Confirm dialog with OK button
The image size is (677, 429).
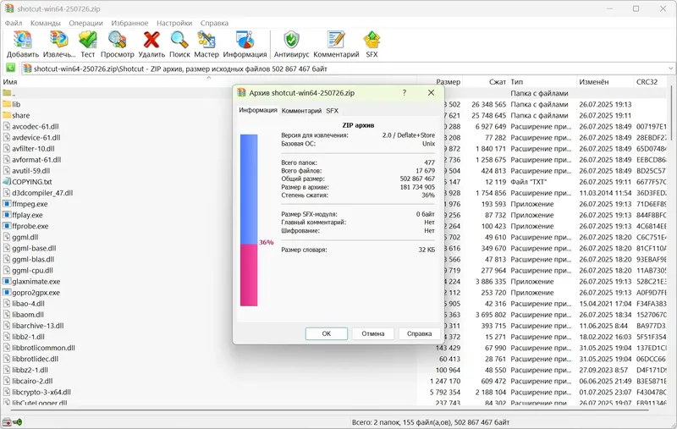point(327,333)
